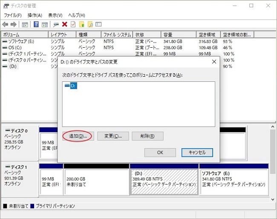Open the blue Help toolbar icon
Viewport: 277px width, 219px height.
36,24
